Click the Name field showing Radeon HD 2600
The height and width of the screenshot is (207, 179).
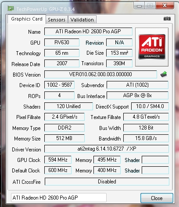(x=88, y=32)
